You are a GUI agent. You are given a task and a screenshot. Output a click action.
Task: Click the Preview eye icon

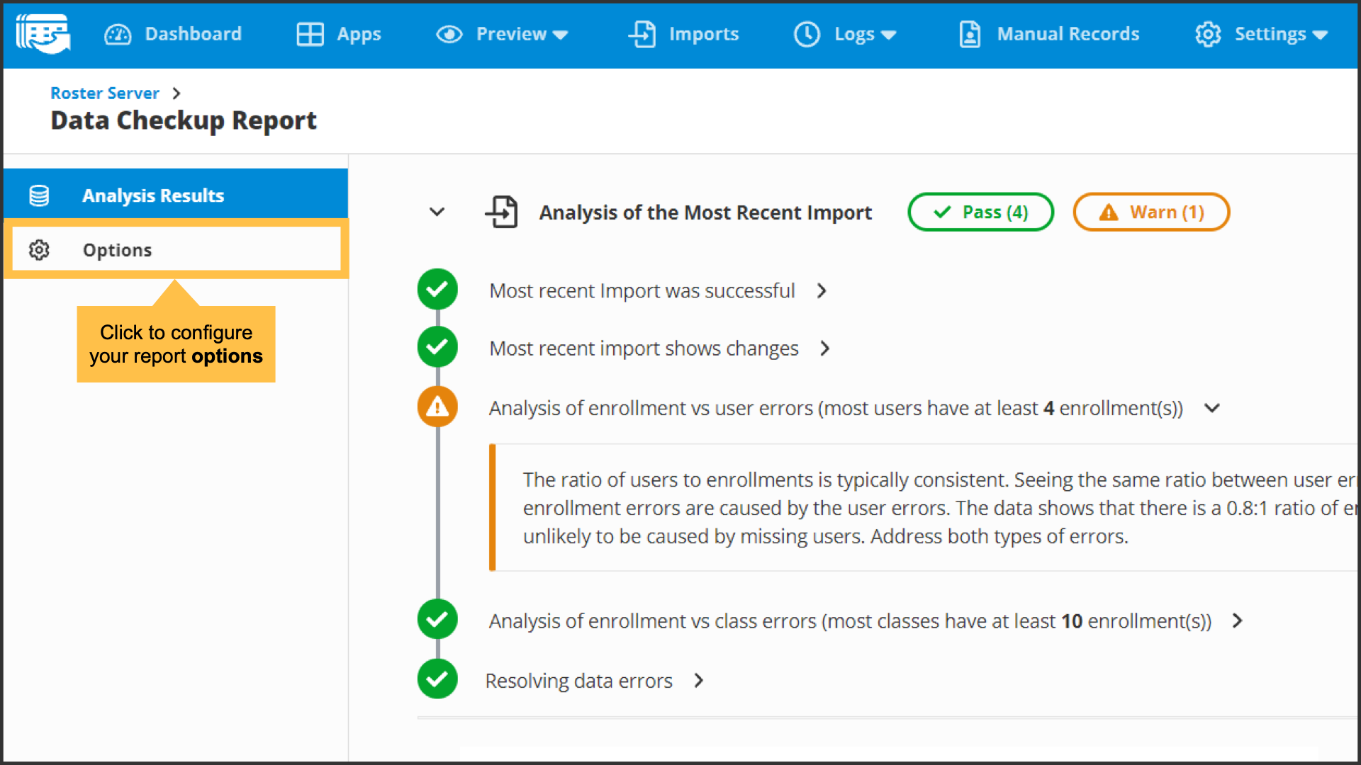449,34
